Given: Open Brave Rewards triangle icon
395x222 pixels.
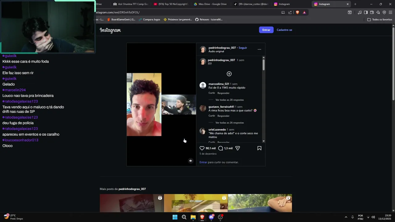Looking at the screenshot, I should pos(304,12).
